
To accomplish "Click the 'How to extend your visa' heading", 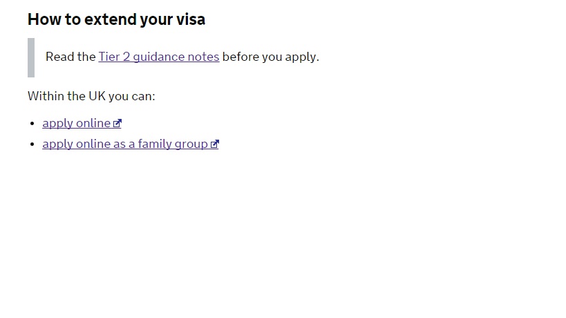I will coord(116,19).
